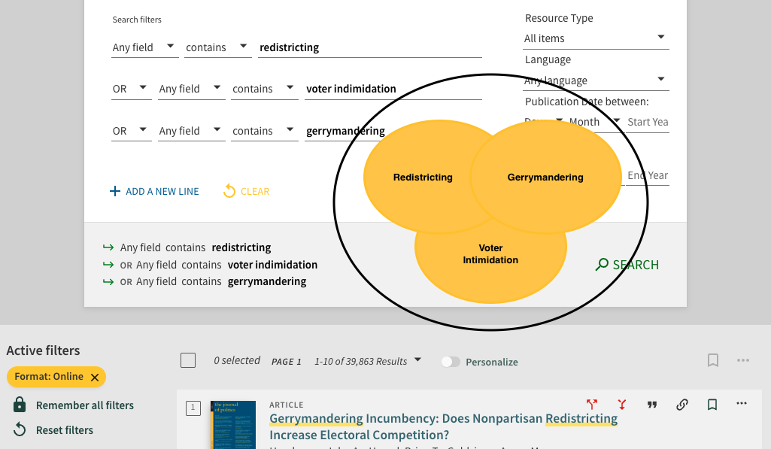The width and height of the screenshot is (771, 449).
Task: View articles citing this result
Action: (622, 404)
